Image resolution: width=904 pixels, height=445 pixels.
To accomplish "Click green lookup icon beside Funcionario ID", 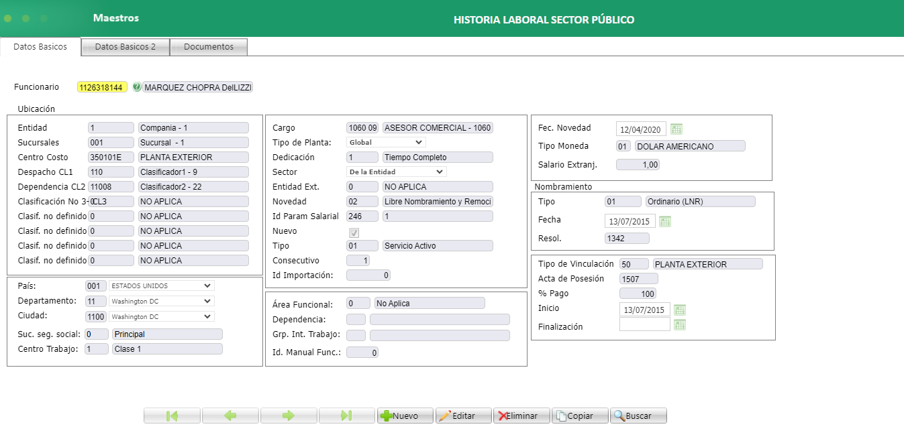I will 137,87.
